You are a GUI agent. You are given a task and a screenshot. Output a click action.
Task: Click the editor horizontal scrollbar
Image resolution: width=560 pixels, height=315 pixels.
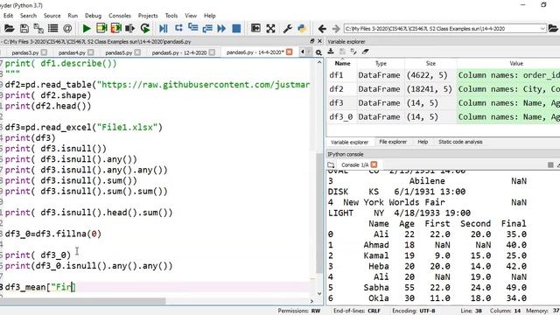tap(83, 301)
